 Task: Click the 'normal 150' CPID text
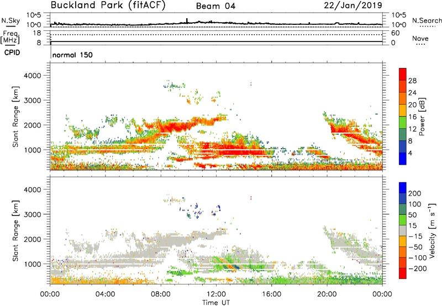pos(72,55)
